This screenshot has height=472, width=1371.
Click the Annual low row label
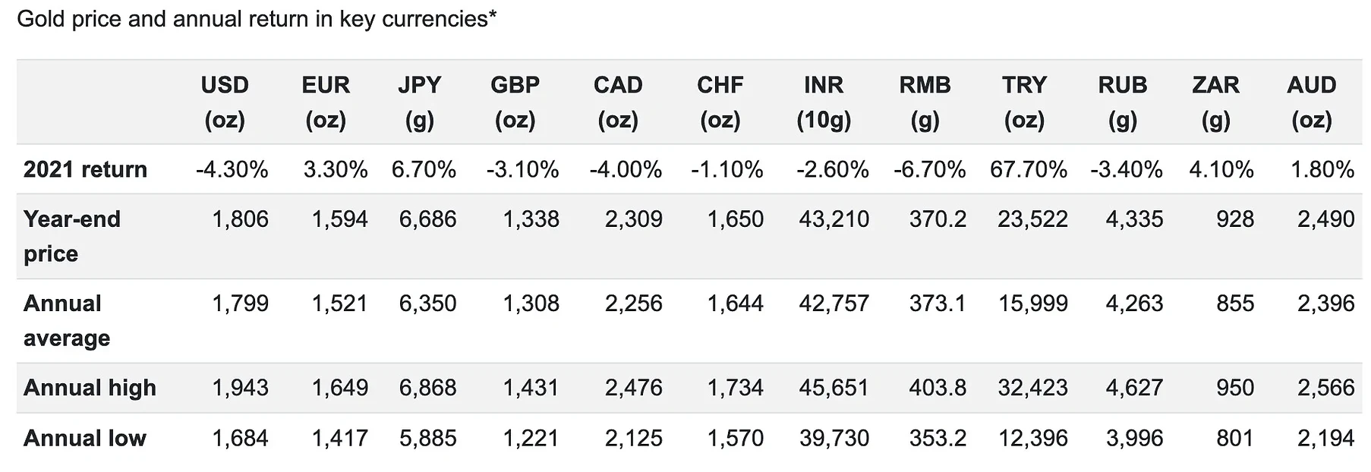85,438
